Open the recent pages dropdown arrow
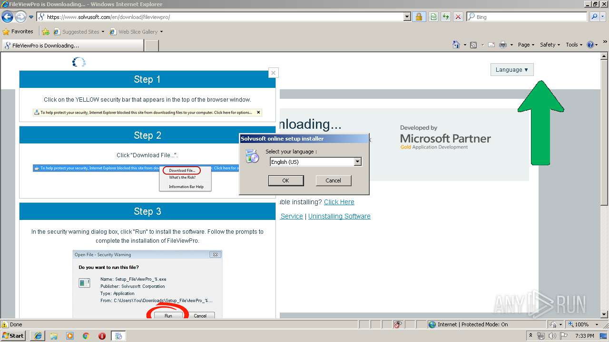The image size is (609, 342). 31,17
